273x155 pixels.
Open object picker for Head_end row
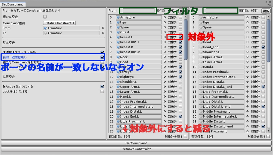coord(247,47)
